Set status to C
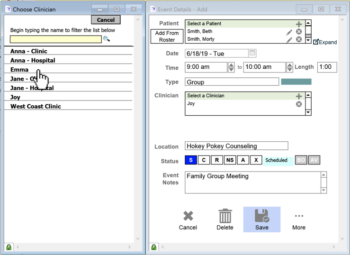This screenshot has width=350, height=255. click(x=204, y=160)
